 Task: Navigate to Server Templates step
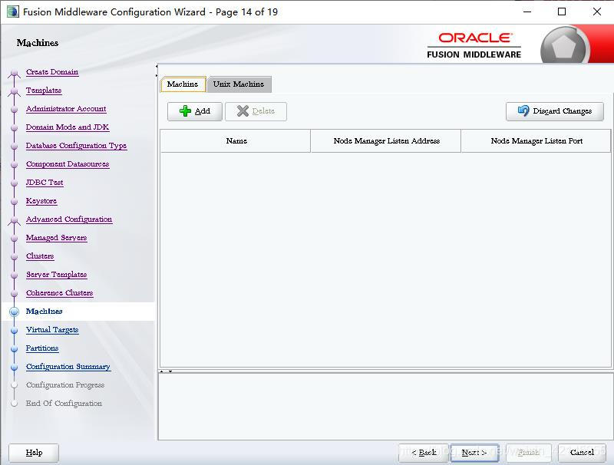(56, 275)
